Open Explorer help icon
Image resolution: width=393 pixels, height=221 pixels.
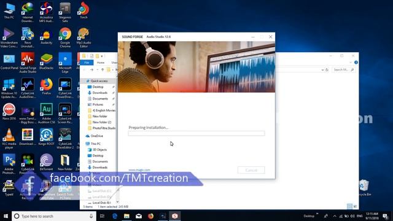tap(356, 63)
